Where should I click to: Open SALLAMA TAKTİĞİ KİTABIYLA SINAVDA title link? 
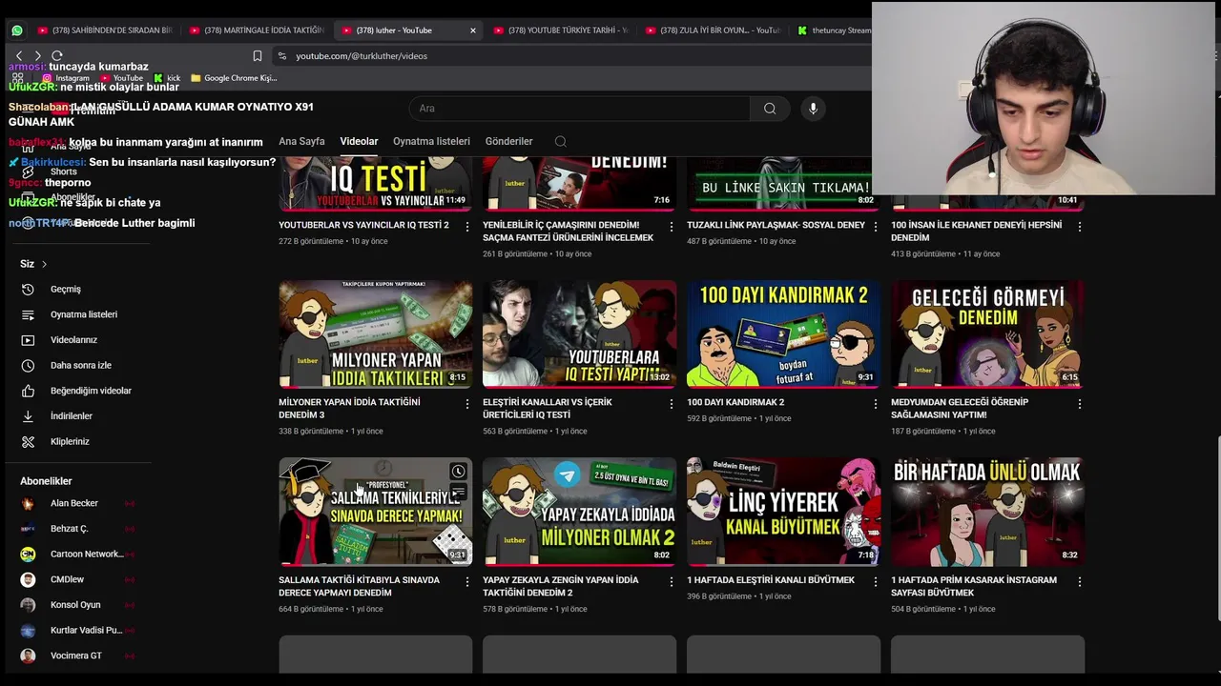359,586
